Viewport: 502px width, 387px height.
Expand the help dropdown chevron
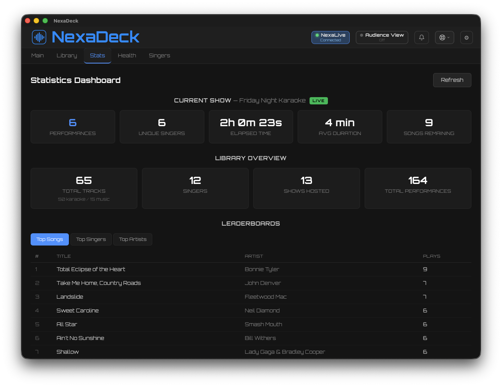449,37
